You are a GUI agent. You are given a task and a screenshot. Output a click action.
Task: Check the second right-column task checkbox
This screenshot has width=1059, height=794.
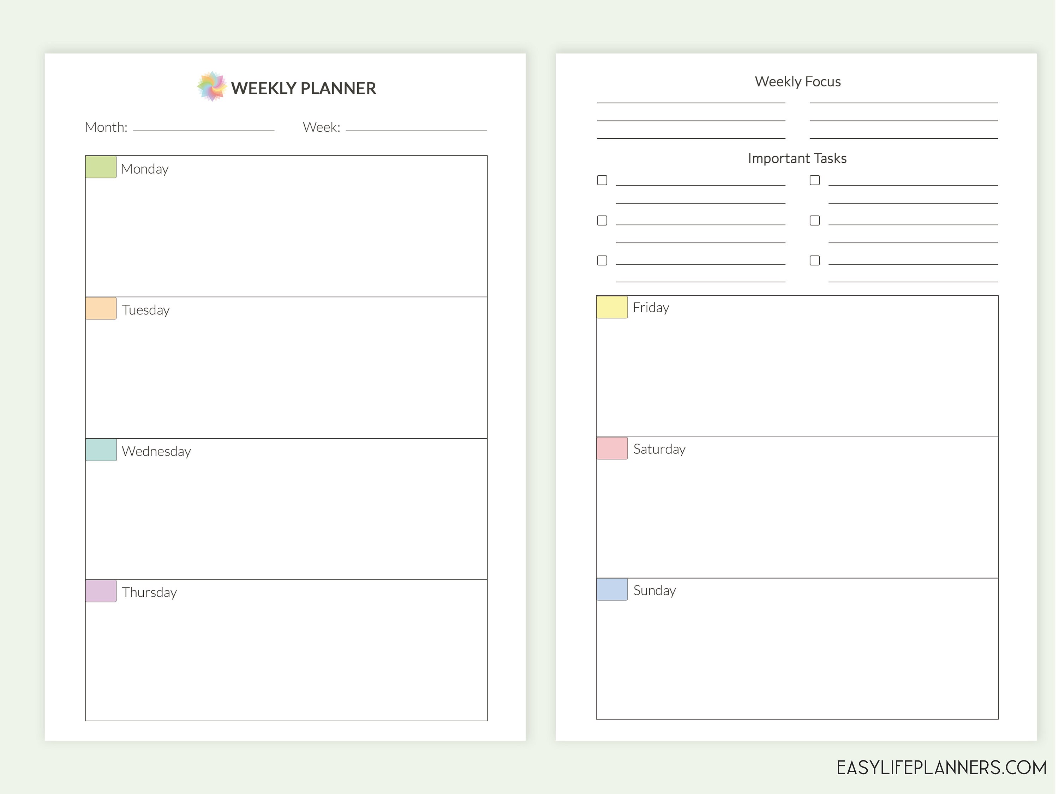click(815, 221)
